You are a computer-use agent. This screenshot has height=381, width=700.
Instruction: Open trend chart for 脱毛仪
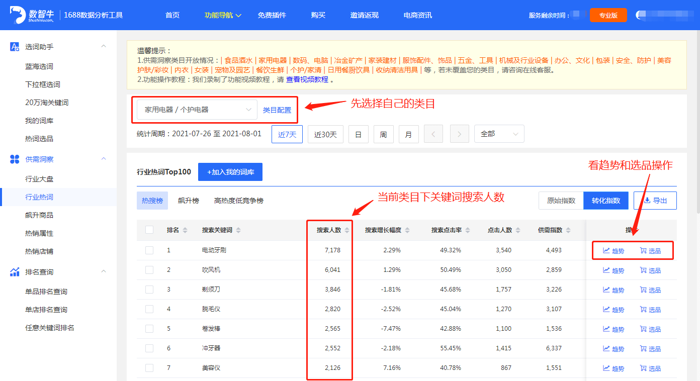[x=614, y=310]
